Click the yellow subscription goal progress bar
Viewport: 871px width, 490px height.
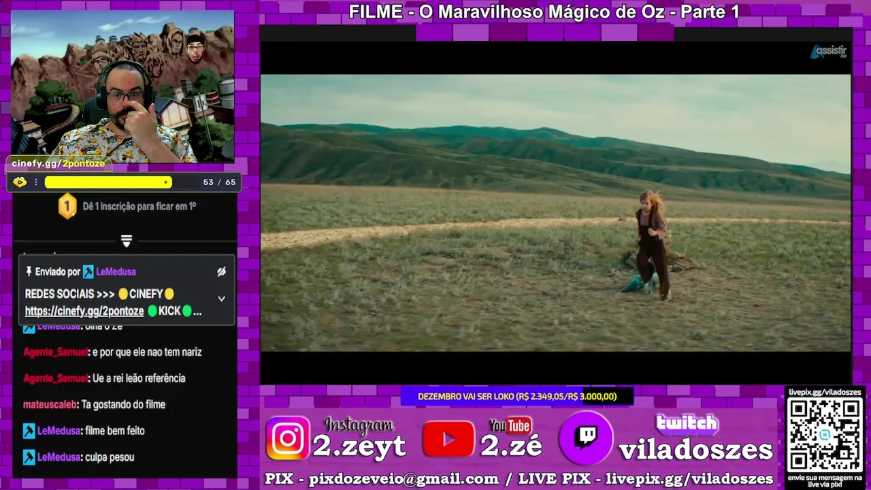click(108, 182)
